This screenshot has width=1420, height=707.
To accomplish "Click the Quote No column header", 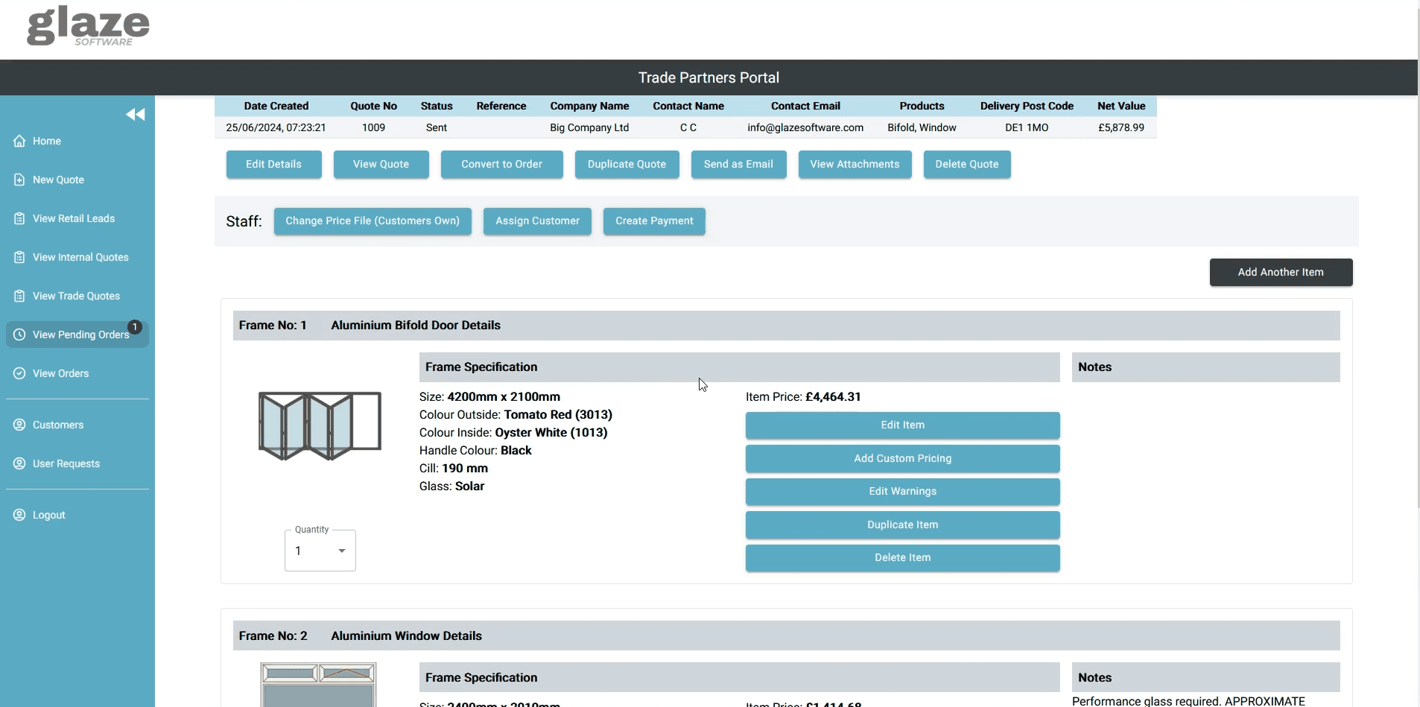I will point(373,106).
